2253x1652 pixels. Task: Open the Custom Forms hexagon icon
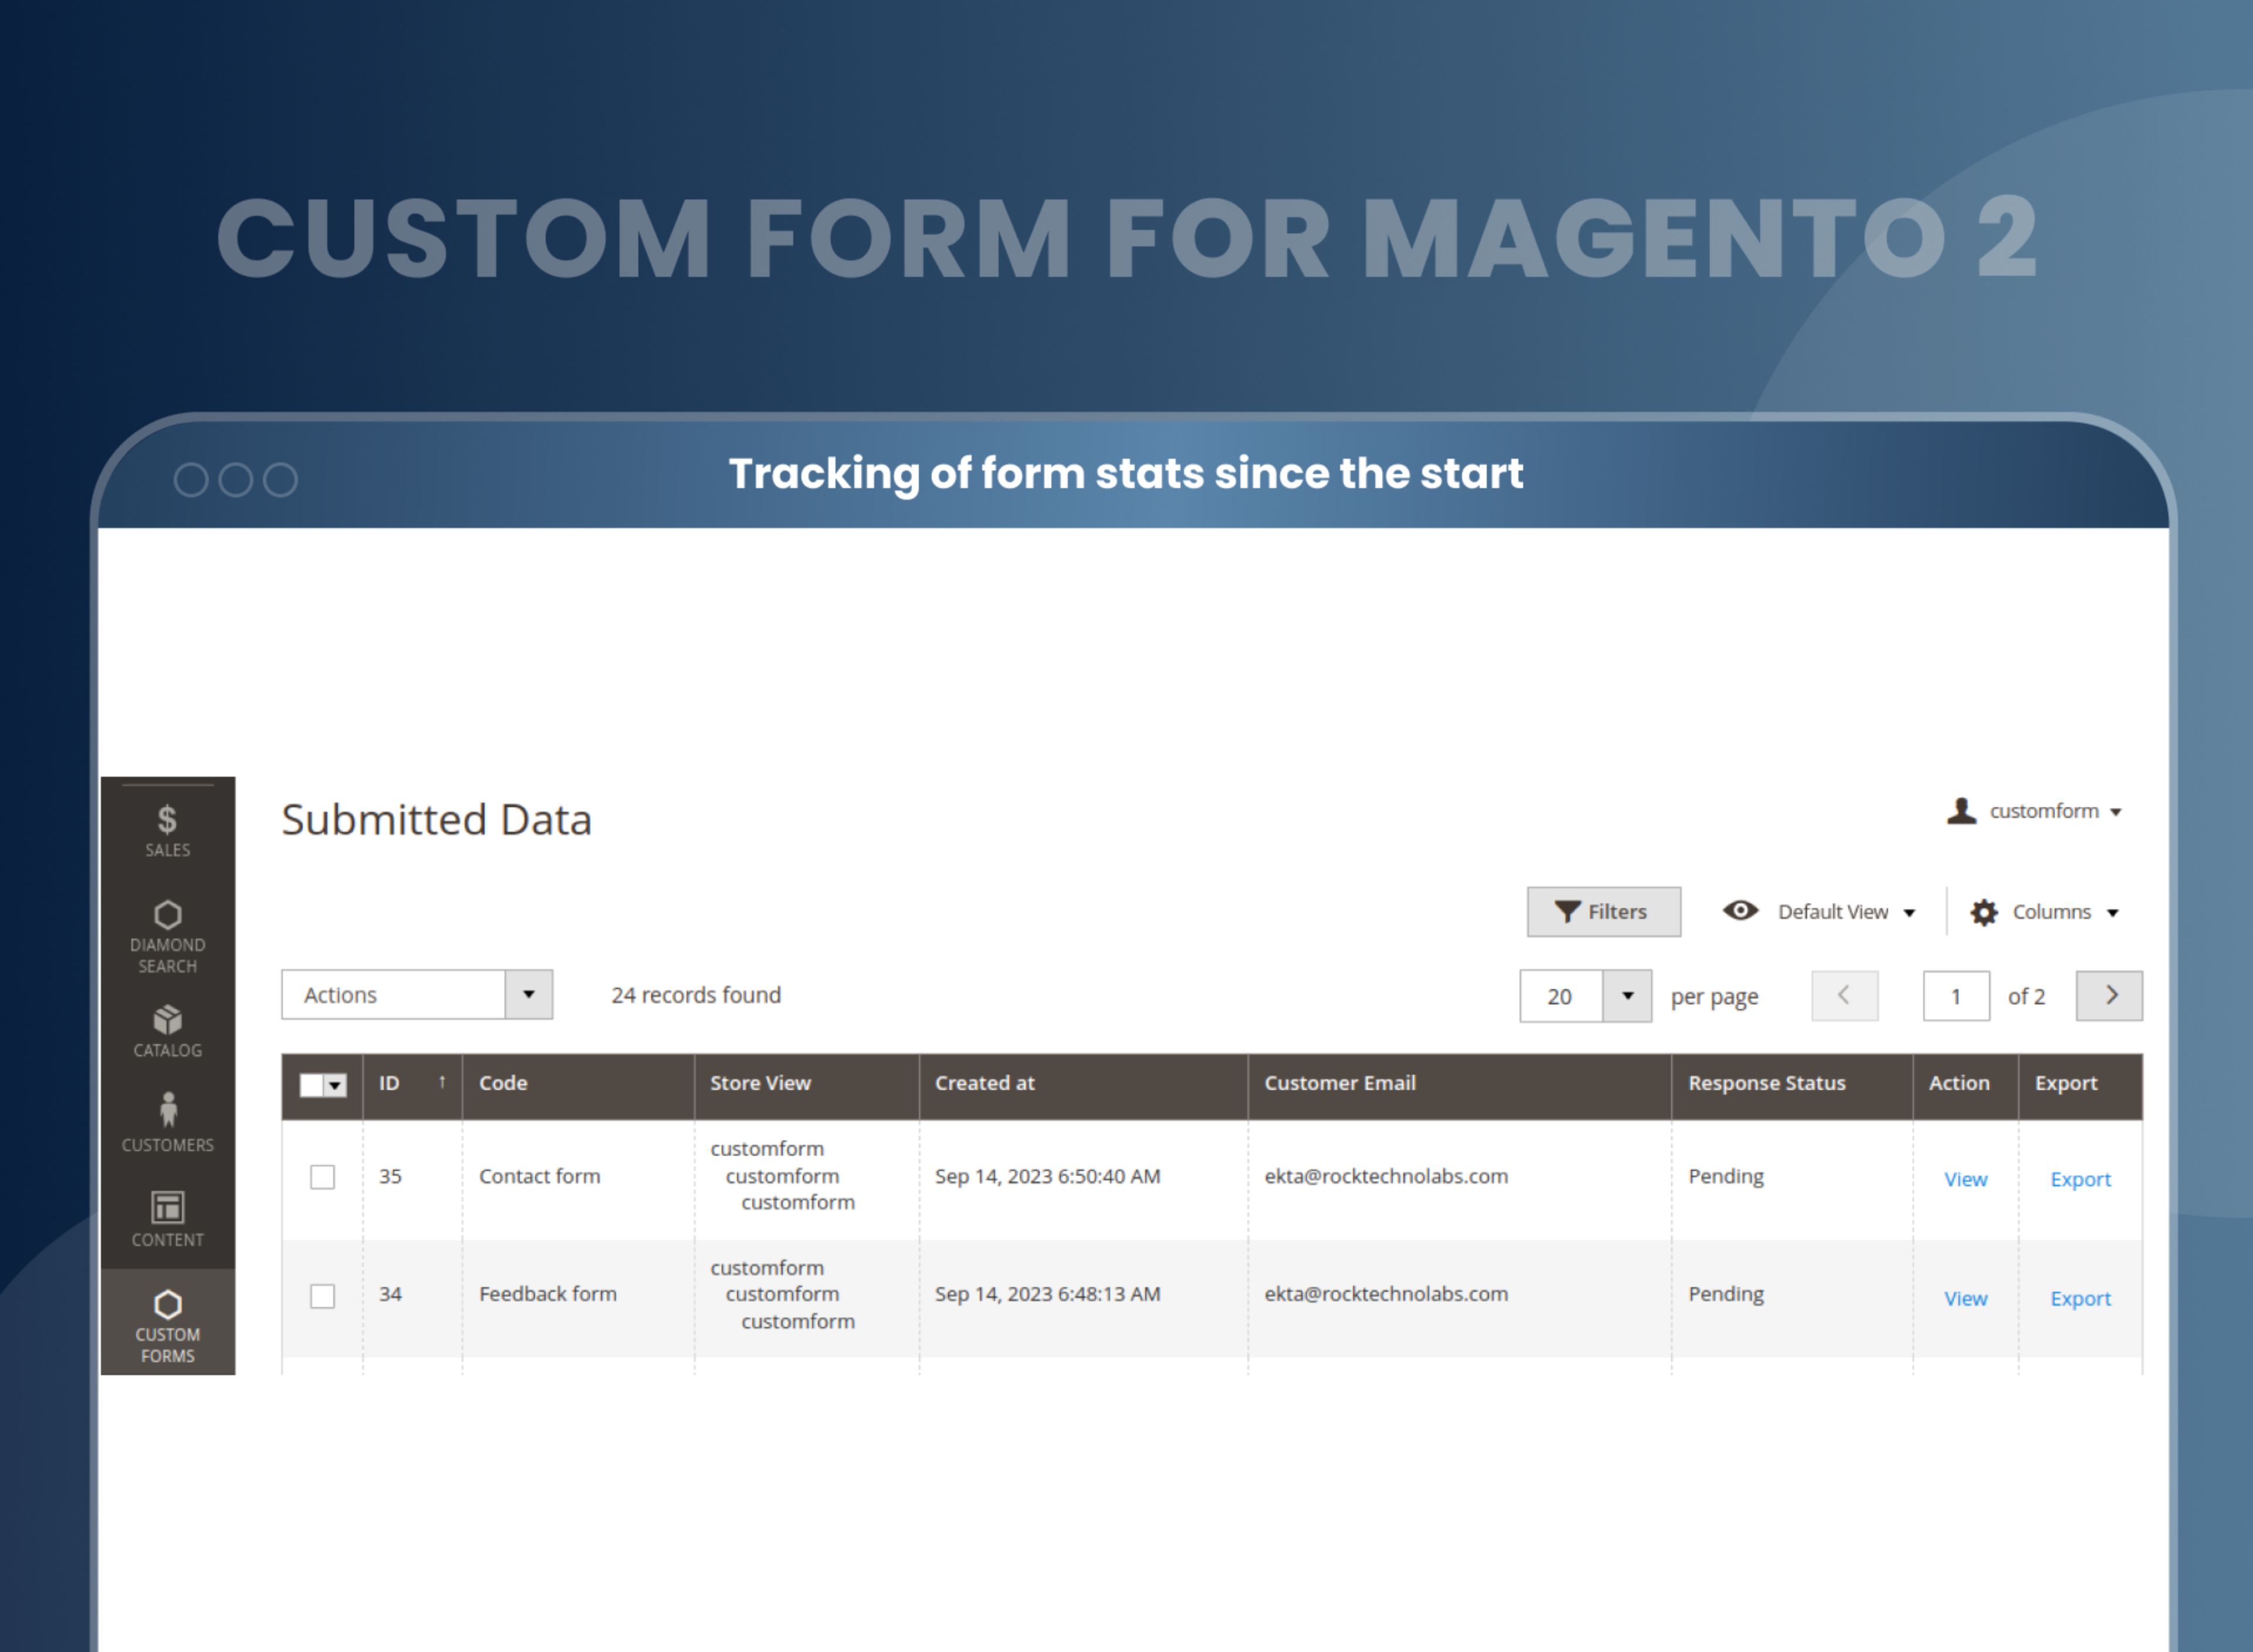click(167, 1304)
